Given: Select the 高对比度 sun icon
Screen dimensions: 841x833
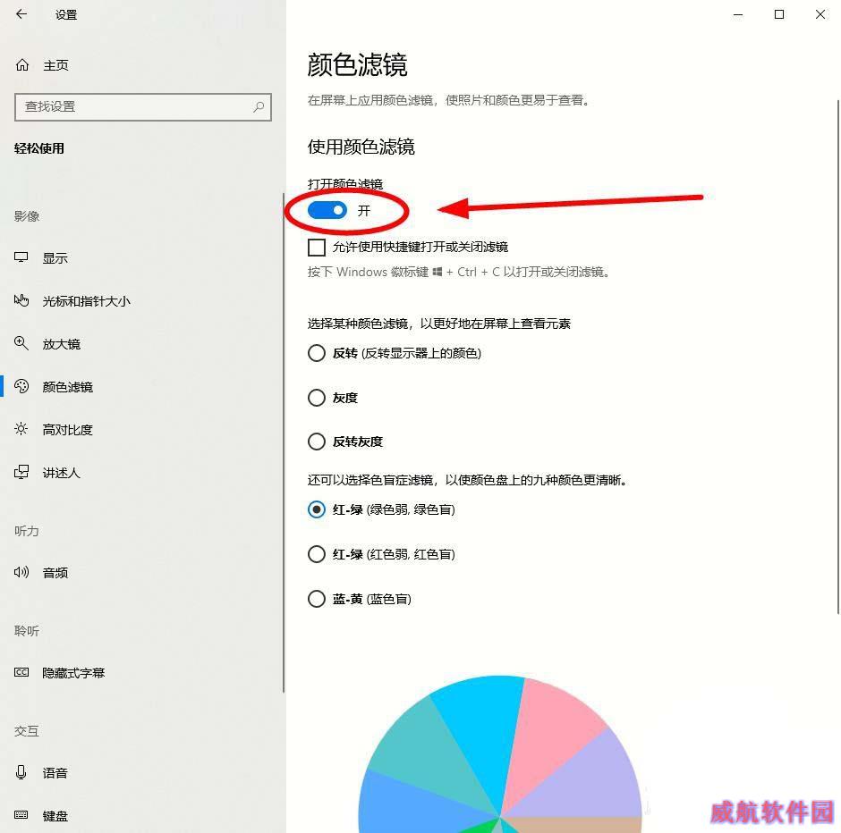Looking at the screenshot, I should tap(21, 428).
